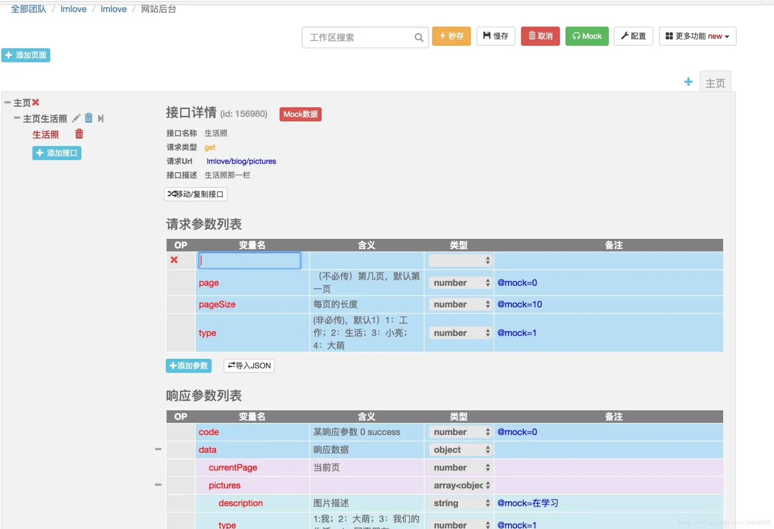
Task: Click the 图片描述 meaning cell
Action: tap(367, 503)
